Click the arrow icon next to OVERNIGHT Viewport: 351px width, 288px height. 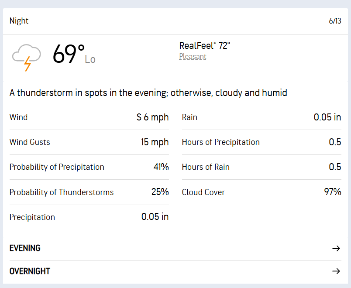coord(336,271)
